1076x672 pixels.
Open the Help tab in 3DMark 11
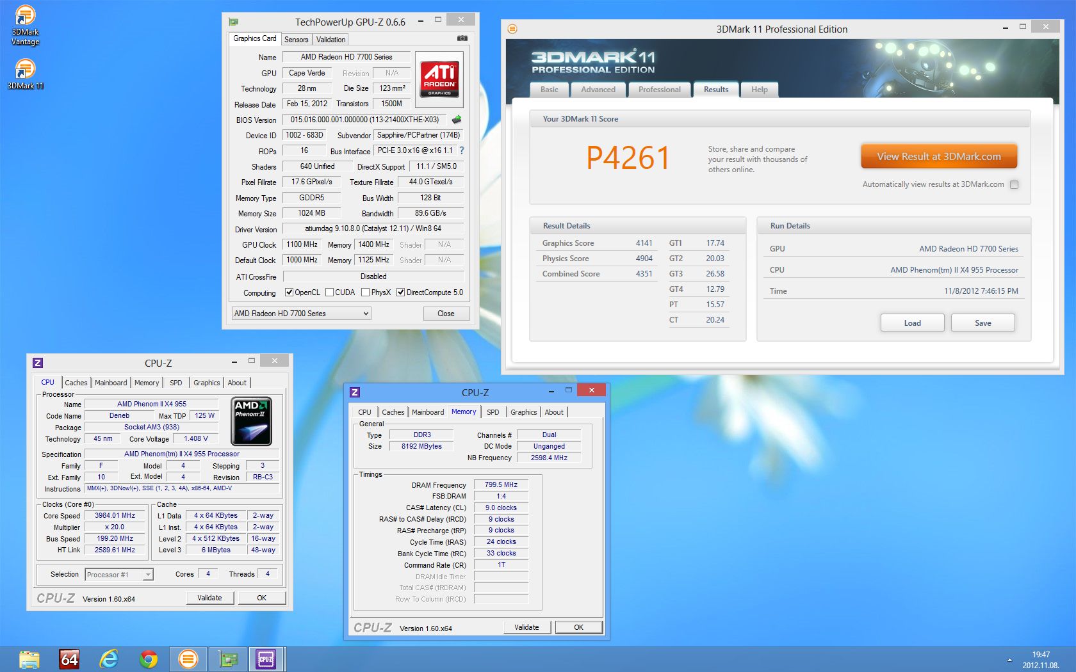[760, 90]
